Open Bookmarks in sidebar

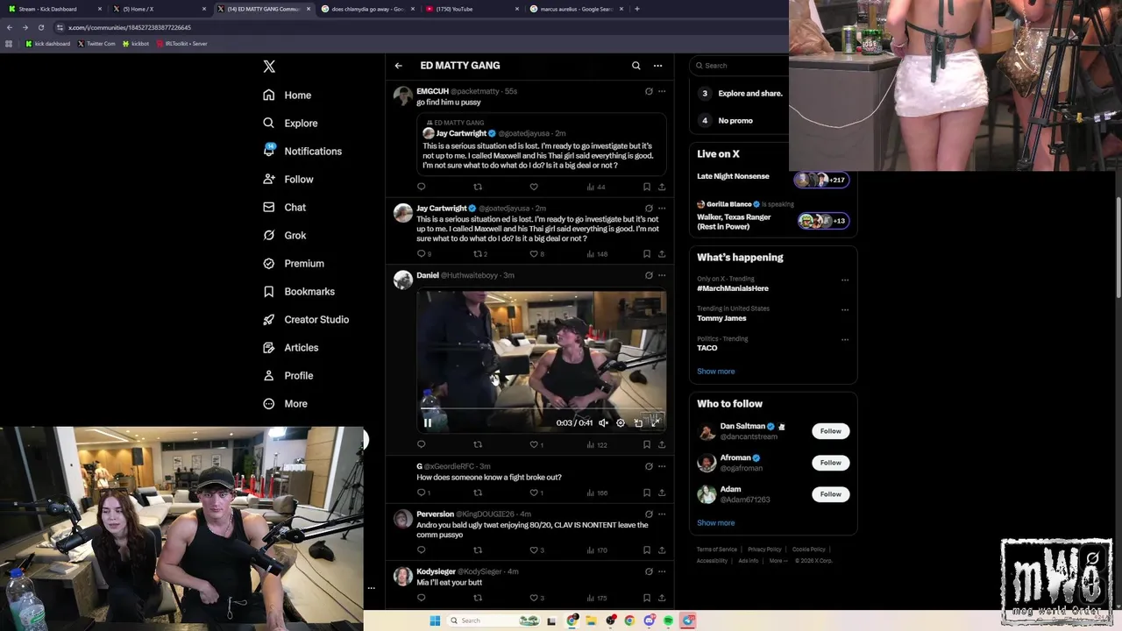pyautogui.click(x=299, y=291)
